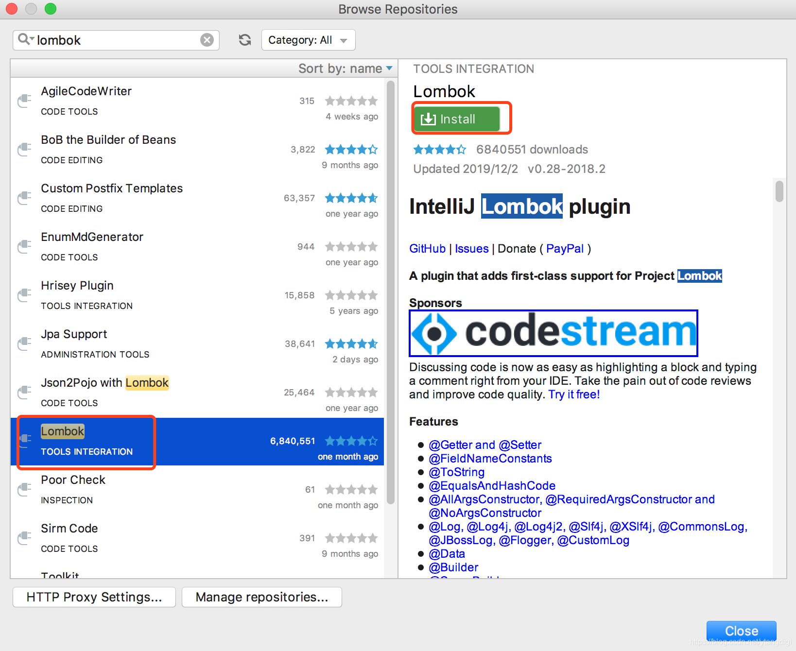Click the plugin icon next to Json2Pojo with Lombok
This screenshot has width=796, height=651.
coord(24,393)
